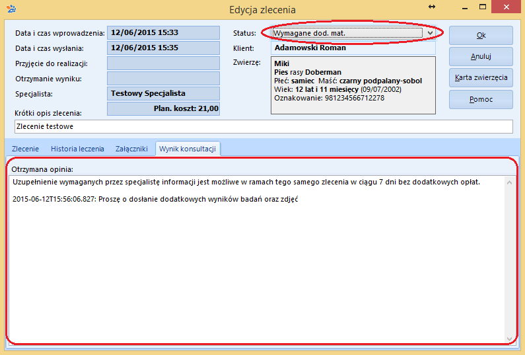525x355 pixels.
Task: Select the Status combo box 'Wymagane dod. mat.'
Action: [x=353, y=33]
